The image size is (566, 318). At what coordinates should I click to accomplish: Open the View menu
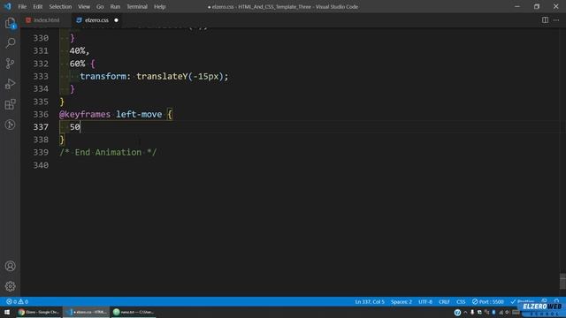(84, 6)
